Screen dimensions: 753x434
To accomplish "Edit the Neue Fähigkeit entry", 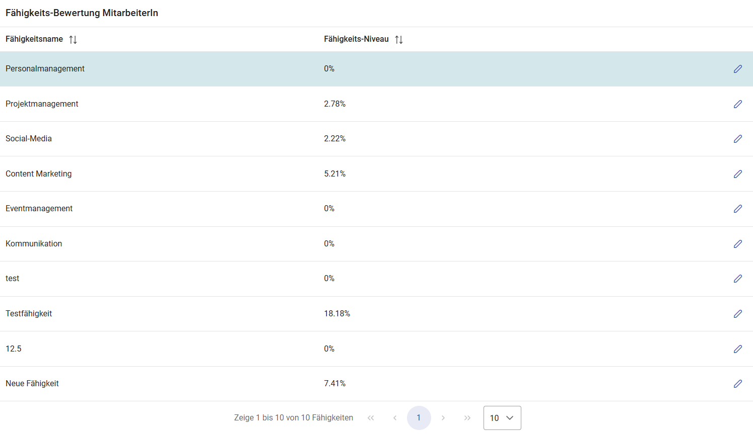I will (x=738, y=384).
